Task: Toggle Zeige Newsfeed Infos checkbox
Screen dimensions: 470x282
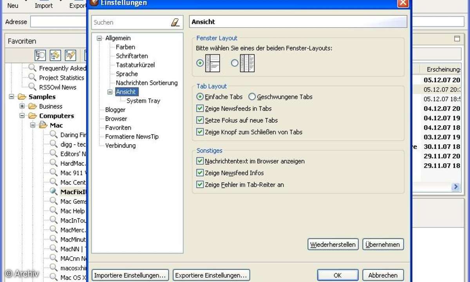Action: click(x=200, y=173)
